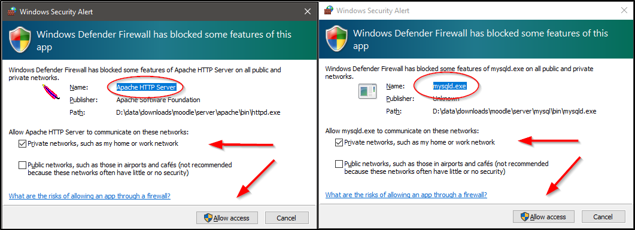The width and height of the screenshot is (635, 230).
Task: Cancel the Apache HTTP Server firewall alert
Action: tap(286, 218)
